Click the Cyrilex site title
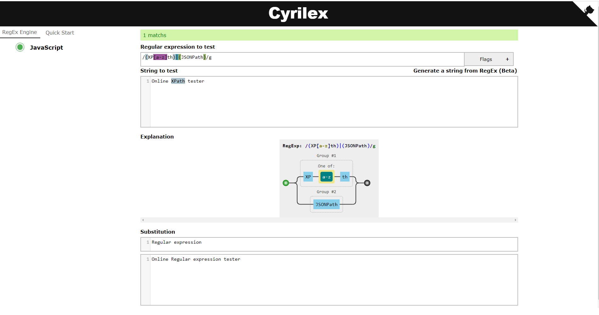The height and width of the screenshot is (315, 599). pyautogui.click(x=298, y=13)
